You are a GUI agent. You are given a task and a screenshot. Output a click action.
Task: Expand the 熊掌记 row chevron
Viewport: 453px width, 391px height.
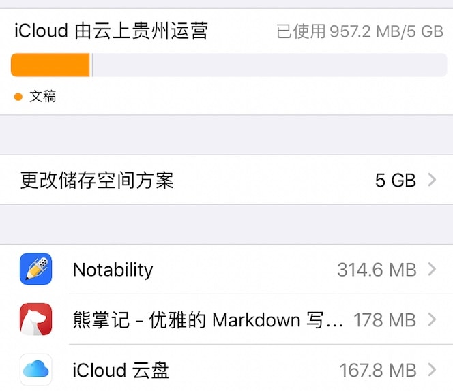pos(432,319)
